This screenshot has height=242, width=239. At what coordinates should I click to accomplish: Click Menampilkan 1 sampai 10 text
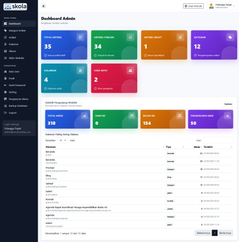[x=65, y=233]
